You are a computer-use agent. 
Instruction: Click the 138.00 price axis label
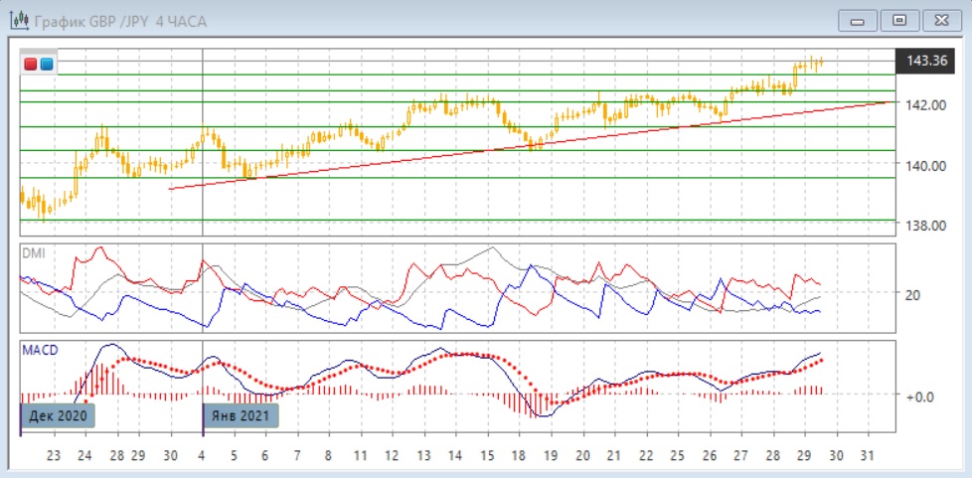[x=929, y=226]
